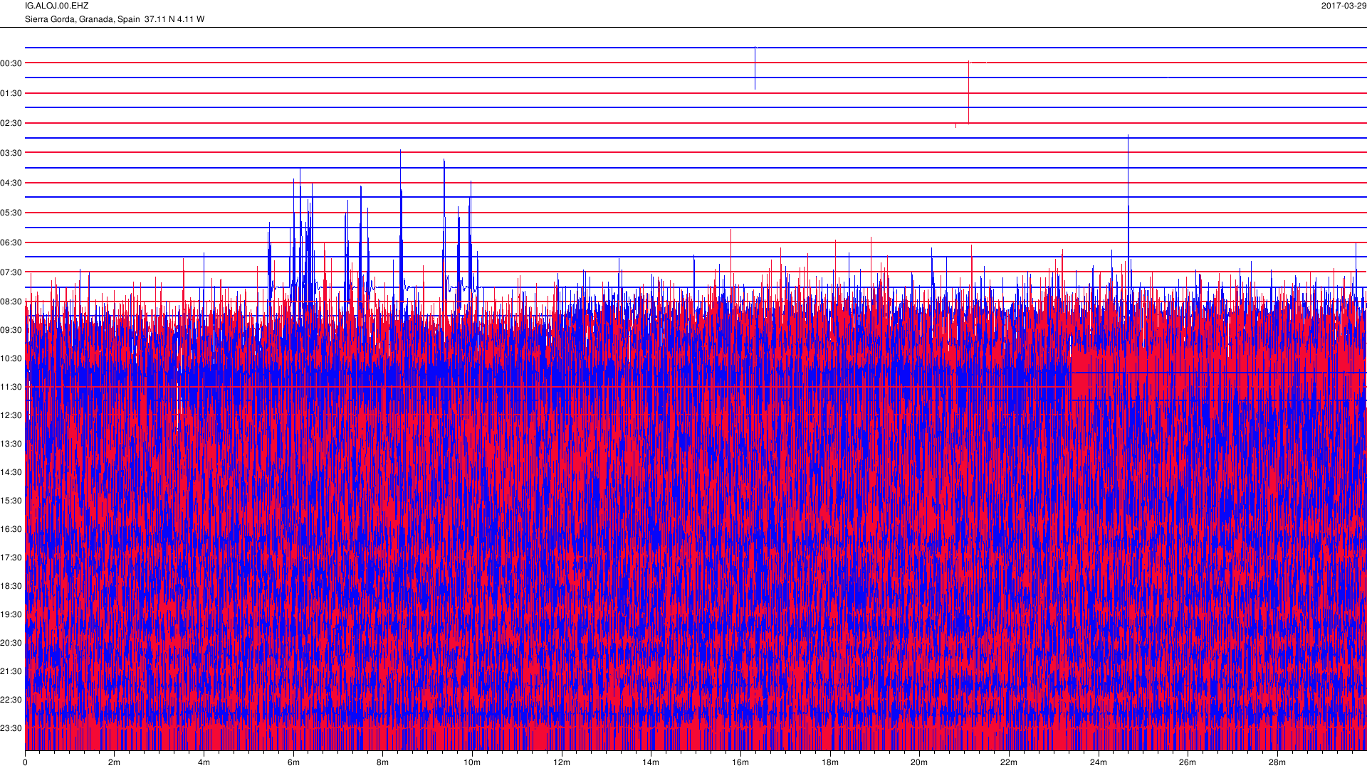Click the 24m axis tick label
The width and height of the screenshot is (1367, 768).
[x=1099, y=762]
